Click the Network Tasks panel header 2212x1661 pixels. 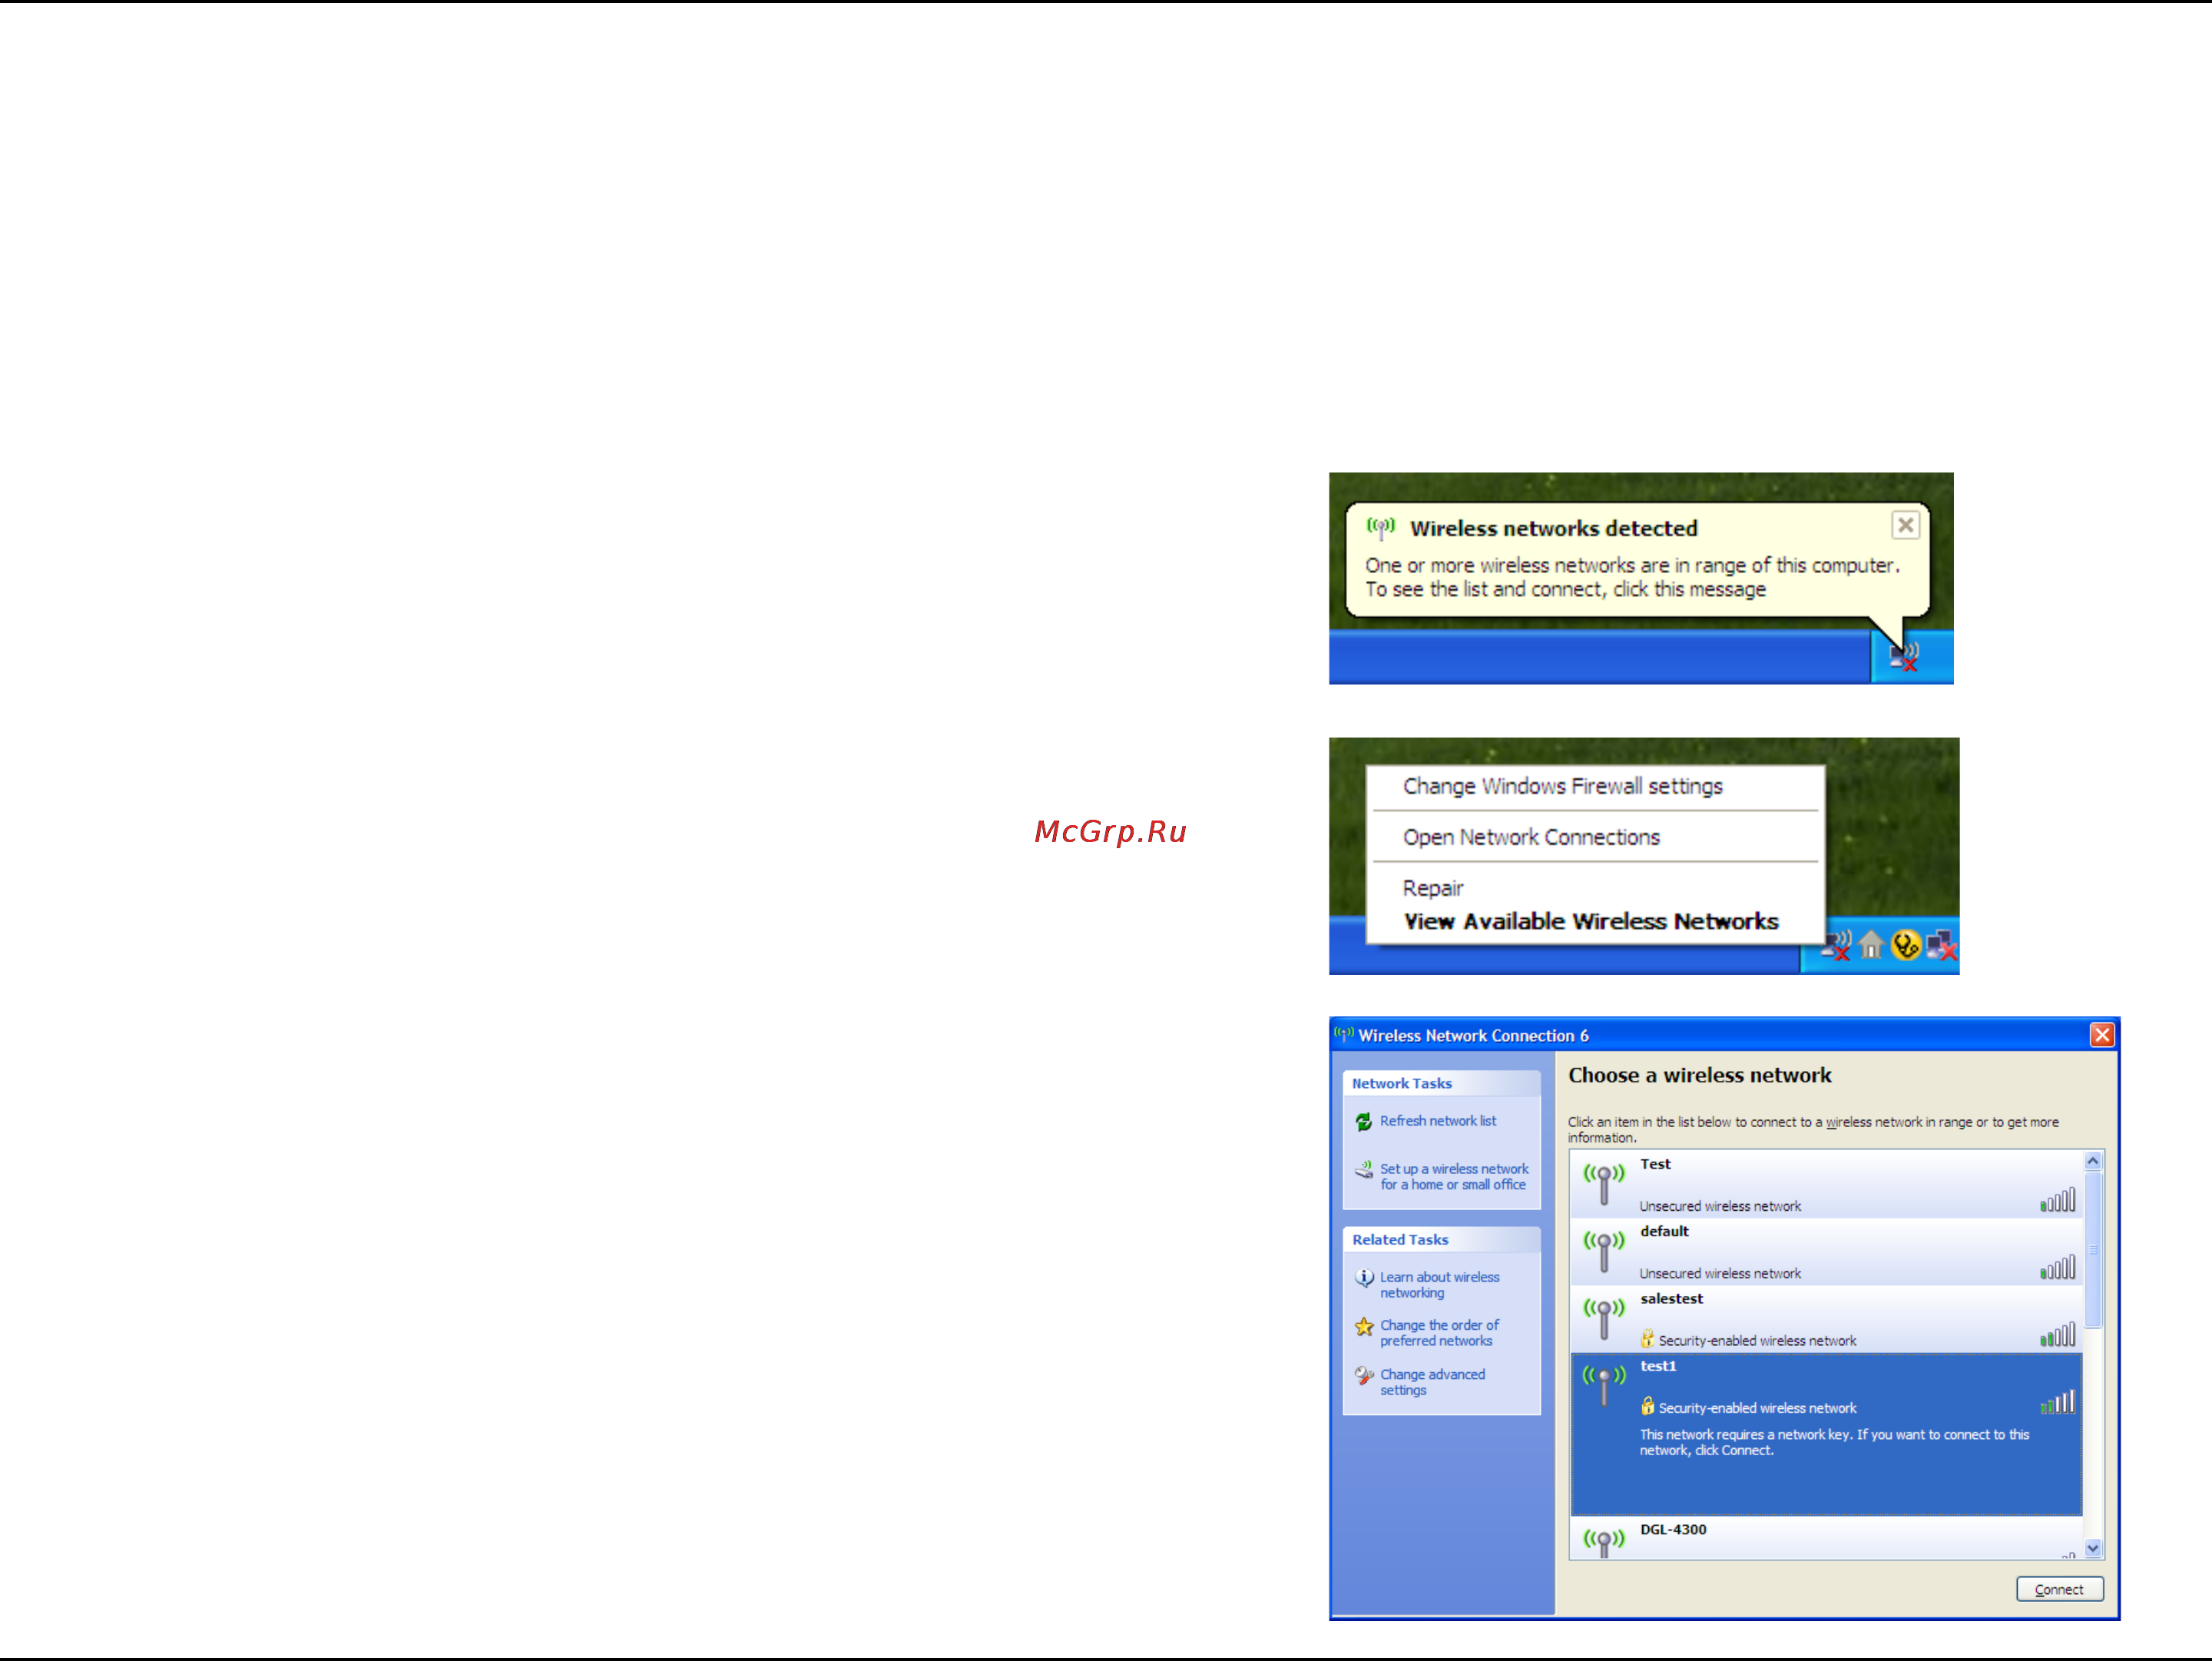[x=1441, y=1083]
